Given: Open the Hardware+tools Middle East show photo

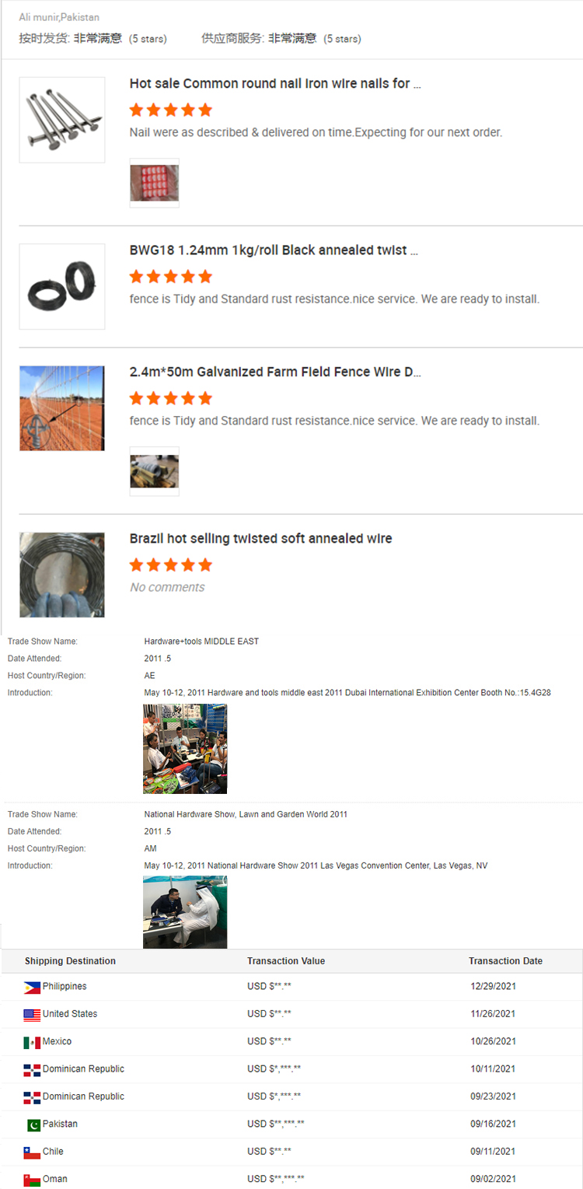Looking at the screenshot, I should (x=185, y=748).
